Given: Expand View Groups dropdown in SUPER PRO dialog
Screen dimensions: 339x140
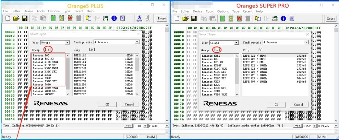Looking at the screenshot, I should tap(237, 43).
